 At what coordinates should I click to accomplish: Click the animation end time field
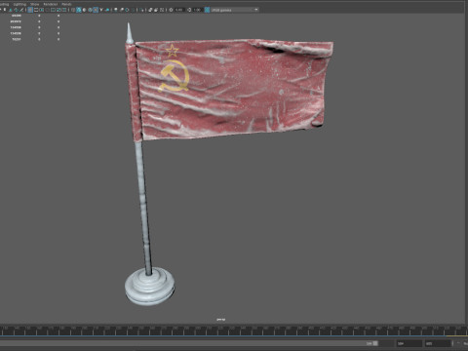point(438,343)
